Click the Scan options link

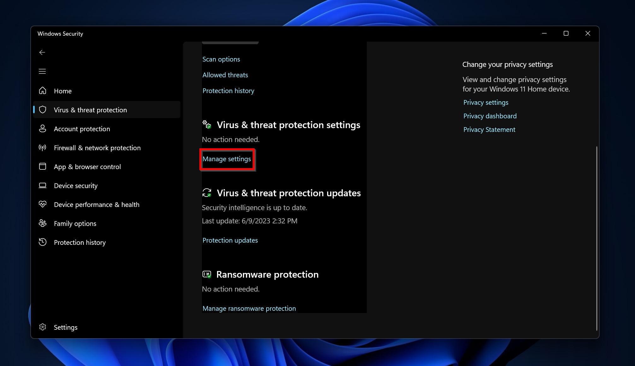coord(221,59)
